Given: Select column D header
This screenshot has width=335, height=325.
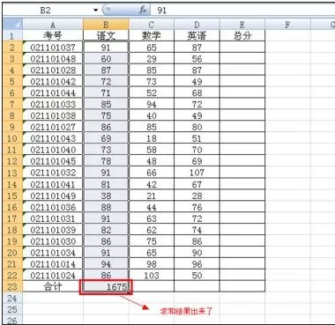Looking at the screenshot, I should 197,25.
